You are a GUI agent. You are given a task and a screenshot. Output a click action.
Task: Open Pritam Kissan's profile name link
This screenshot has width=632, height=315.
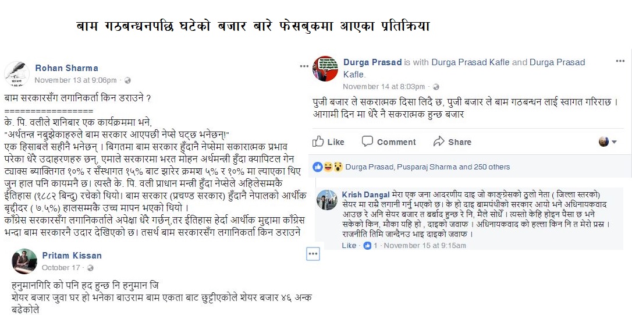(72, 255)
